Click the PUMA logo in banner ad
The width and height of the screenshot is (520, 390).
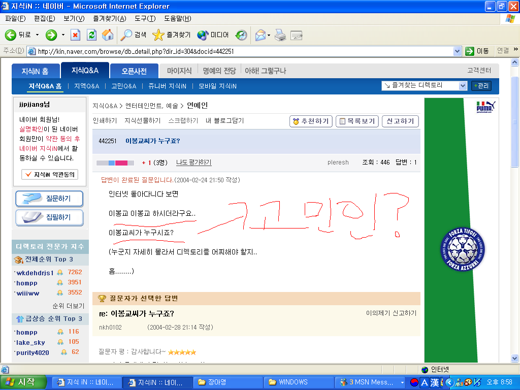pos(485,107)
